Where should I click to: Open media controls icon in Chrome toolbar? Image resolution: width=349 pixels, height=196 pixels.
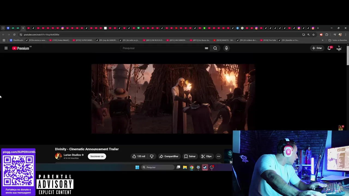pyautogui.click(x=335, y=35)
